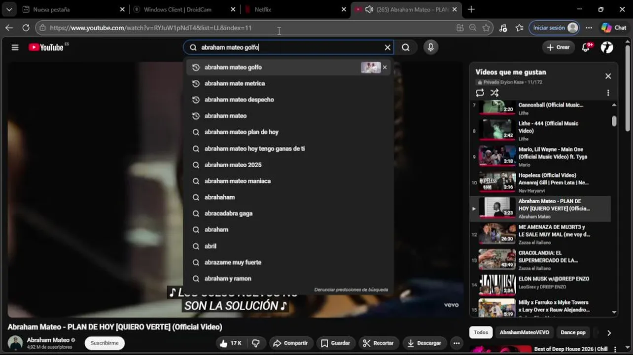Viewport: 633px width, 355px height.
Task: Open the YouTube hamburger guide menu
Action: pyautogui.click(x=15, y=47)
